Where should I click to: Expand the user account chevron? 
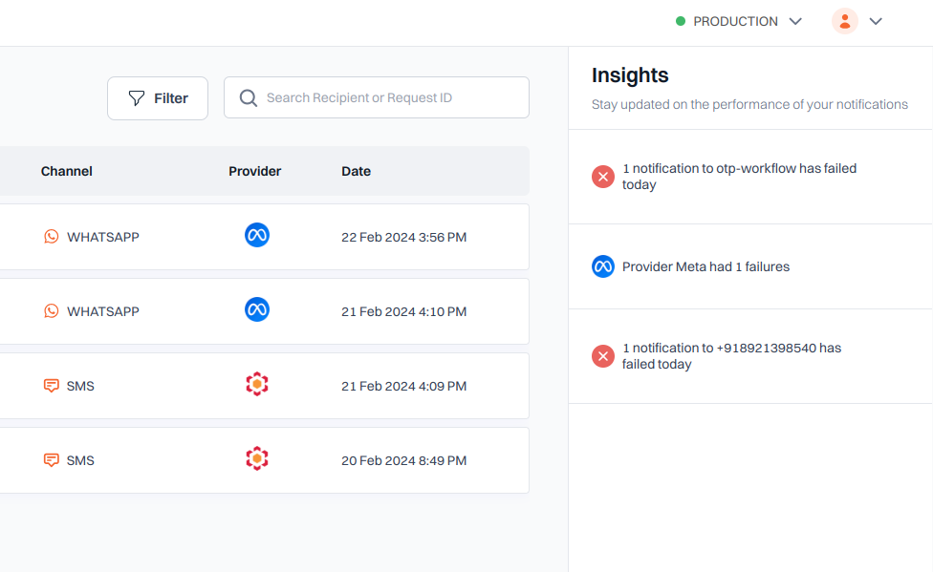tap(876, 21)
